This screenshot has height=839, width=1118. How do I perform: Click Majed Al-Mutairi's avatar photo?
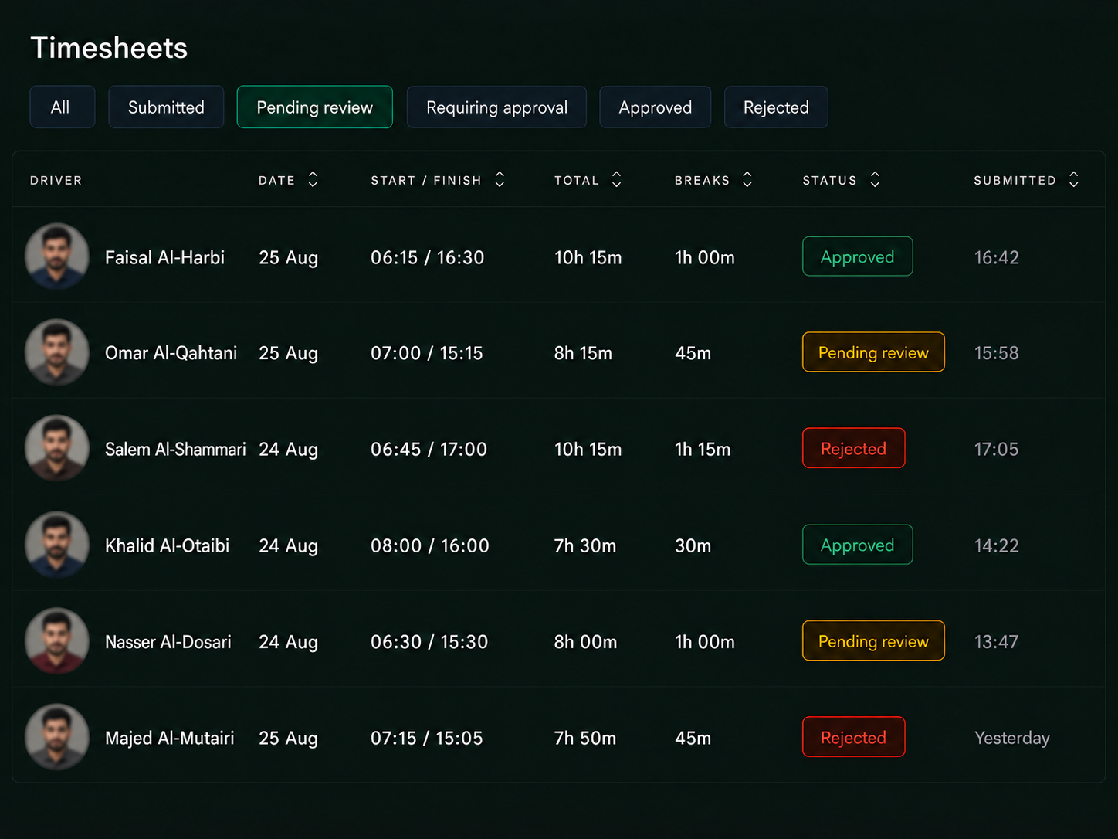point(57,737)
